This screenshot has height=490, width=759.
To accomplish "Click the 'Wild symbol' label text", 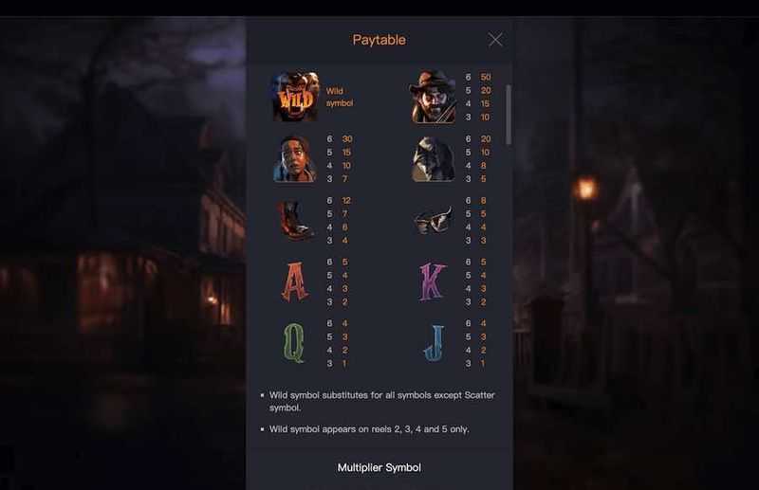I will [340, 97].
